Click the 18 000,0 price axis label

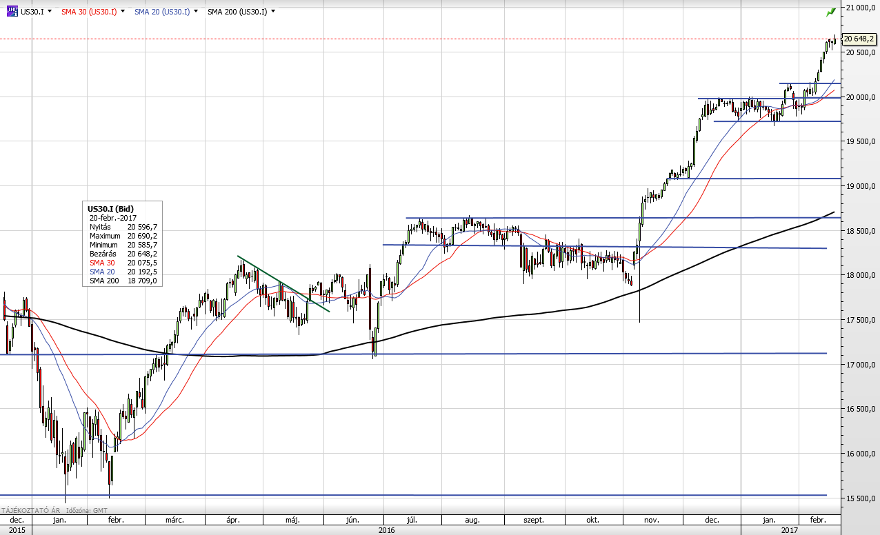860,276
